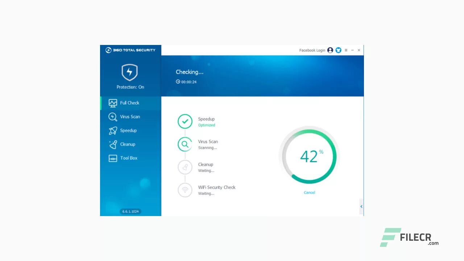
Task: Click the 'Virus Scan' step label in list
Action: pyautogui.click(x=208, y=142)
